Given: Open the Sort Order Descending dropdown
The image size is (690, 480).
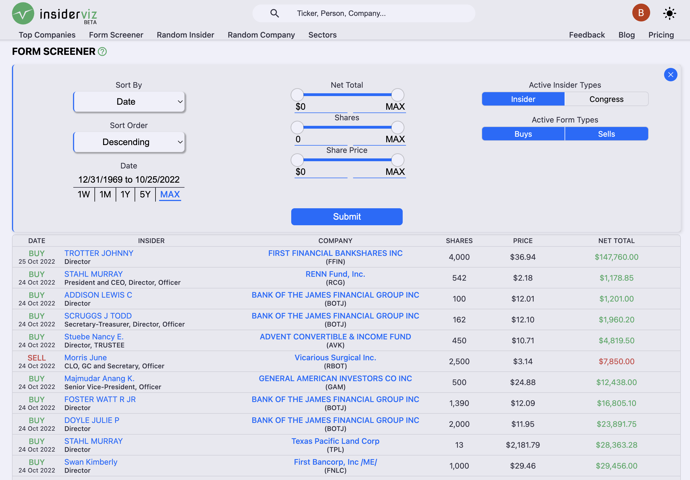Looking at the screenshot, I should coord(129,142).
